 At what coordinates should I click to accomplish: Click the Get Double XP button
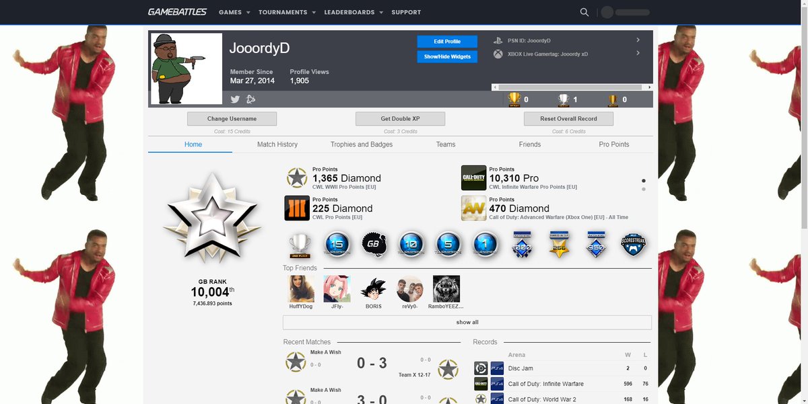[401, 119]
